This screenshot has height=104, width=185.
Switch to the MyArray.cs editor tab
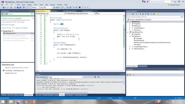[54, 11]
